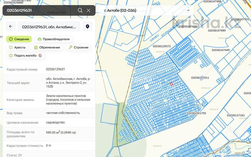Select the Сведения tab

(19, 39)
